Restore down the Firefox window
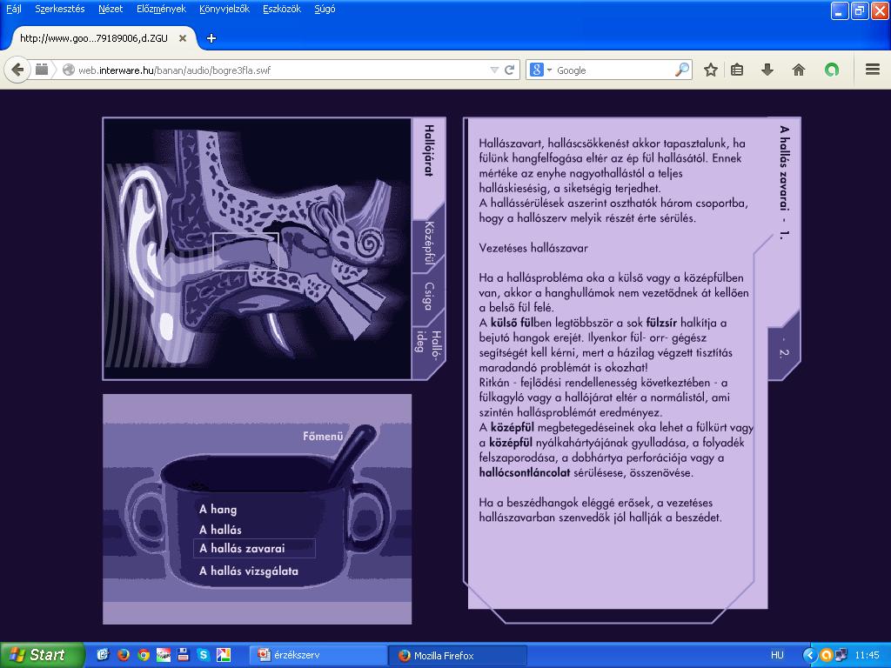The image size is (891, 668). 860,10
